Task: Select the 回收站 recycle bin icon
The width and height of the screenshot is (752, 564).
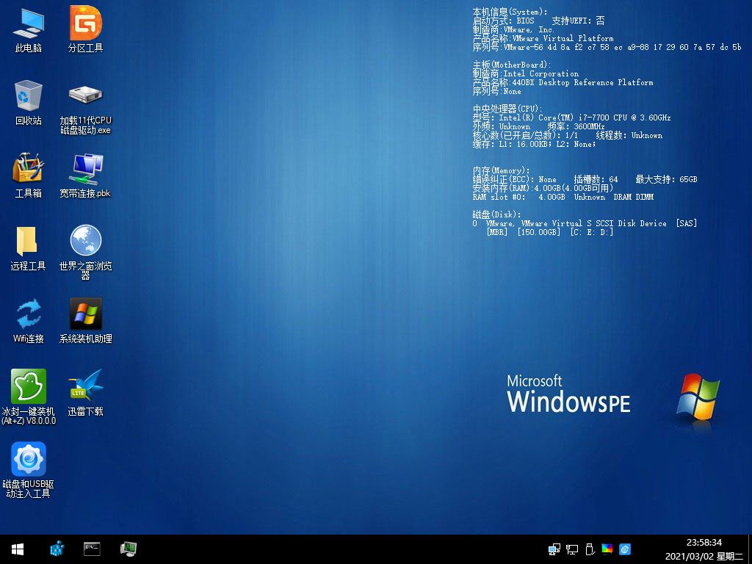Action: tap(29, 102)
